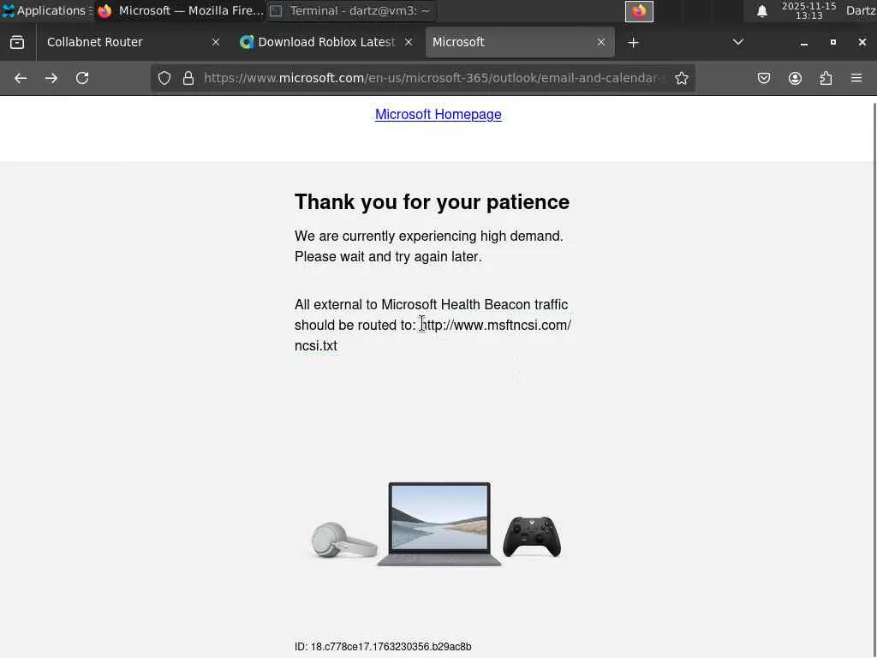Switch to Terminal window in taskbar
The width and height of the screenshot is (877, 658).
point(350,10)
